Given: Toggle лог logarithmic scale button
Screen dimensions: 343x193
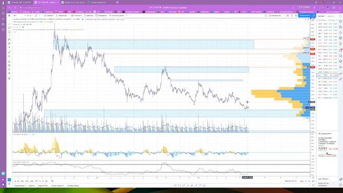Looking at the screenshot, I should [309, 181].
